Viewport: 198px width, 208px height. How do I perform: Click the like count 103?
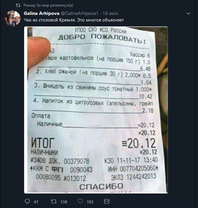click(90, 202)
